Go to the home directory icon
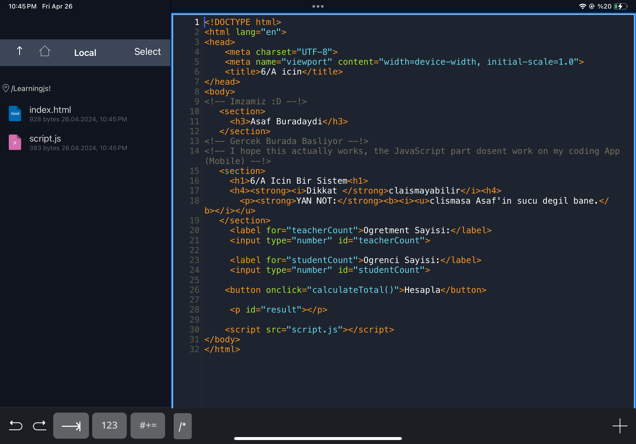 click(x=45, y=51)
